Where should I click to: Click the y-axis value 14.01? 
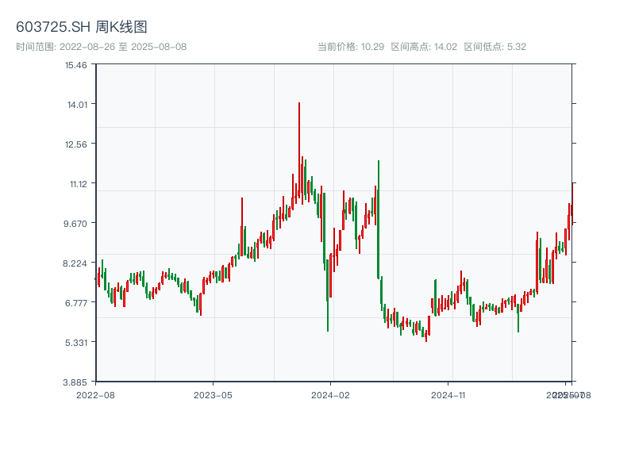[77, 105]
